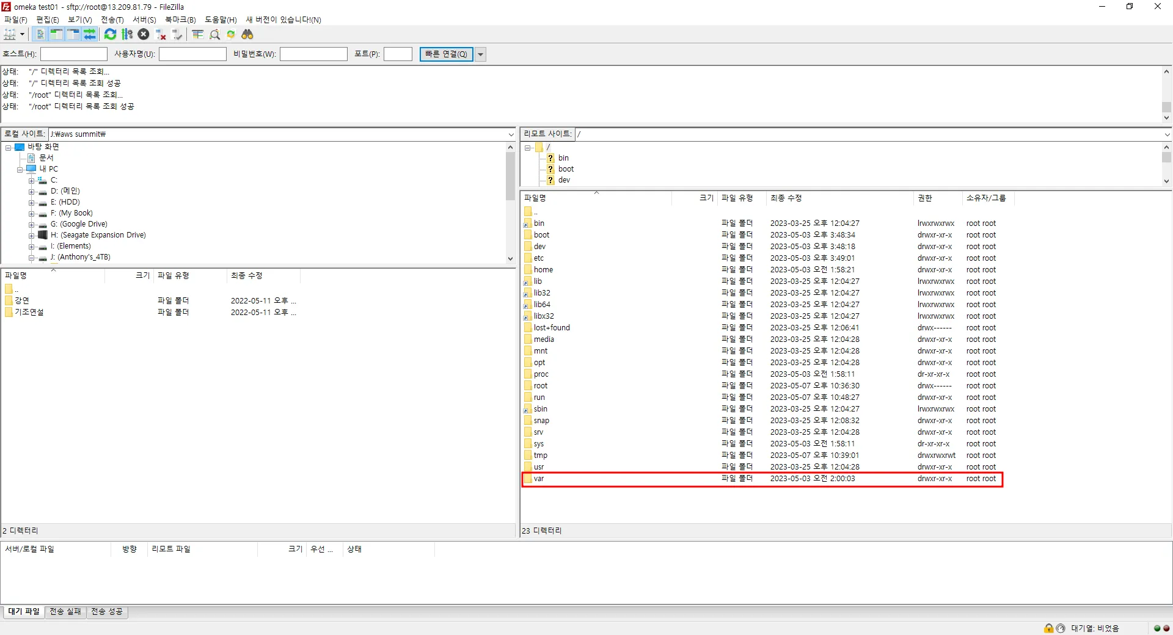Open the 도움말(H) menu
This screenshot has width=1173, height=635.
pos(221,20)
